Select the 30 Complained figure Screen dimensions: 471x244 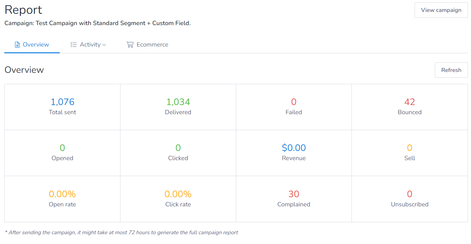(x=294, y=194)
